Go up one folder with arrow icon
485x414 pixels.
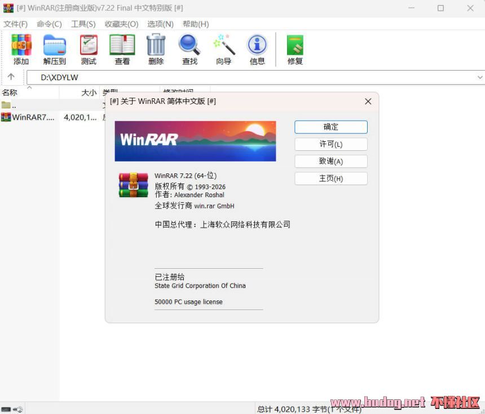pyautogui.click(x=11, y=77)
